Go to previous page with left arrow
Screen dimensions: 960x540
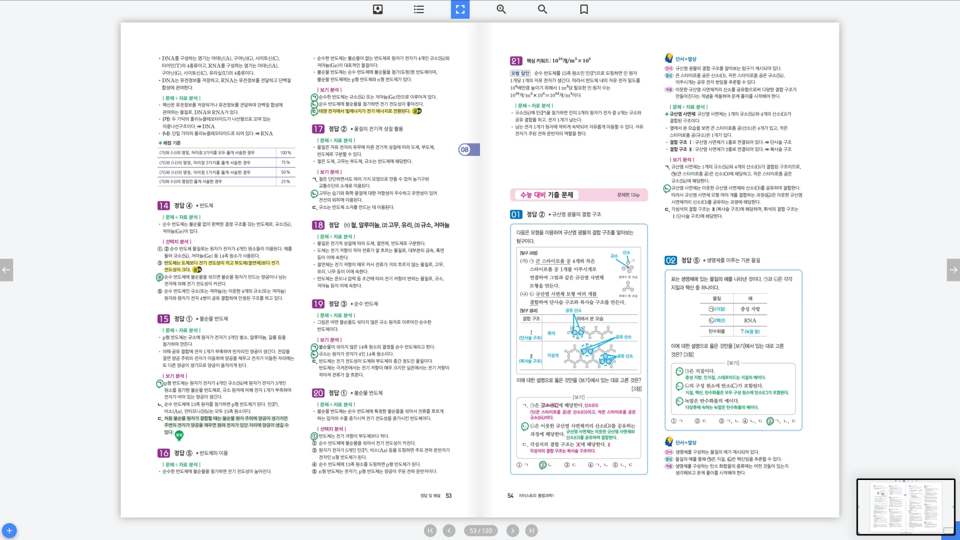[6, 270]
